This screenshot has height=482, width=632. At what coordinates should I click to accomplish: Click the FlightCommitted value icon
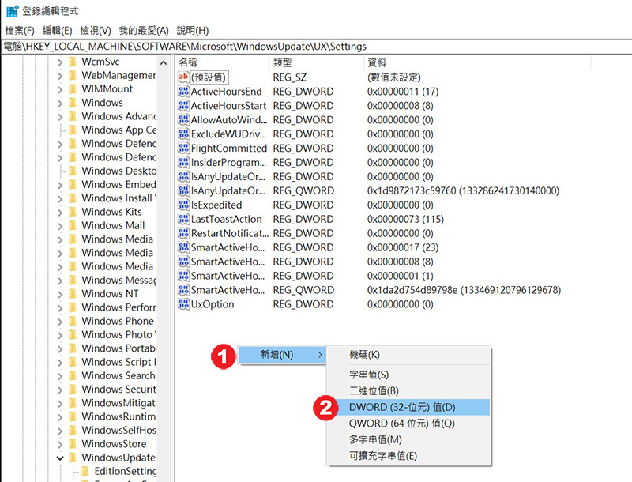pyautogui.click(x=183, y=149)
